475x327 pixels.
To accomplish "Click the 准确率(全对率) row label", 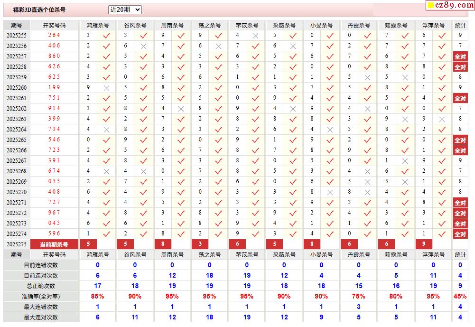I will (41, 296).
